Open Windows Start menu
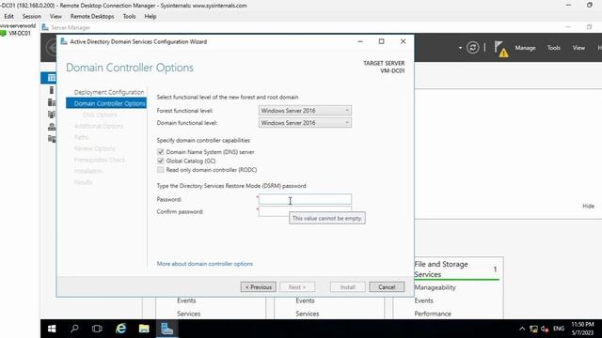Image resolution: width=602 pixels, height=338 pixels. tap(52, 329)
